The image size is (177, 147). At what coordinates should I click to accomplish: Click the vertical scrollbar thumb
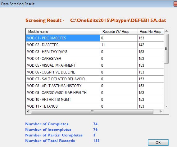tap(166, 49)
